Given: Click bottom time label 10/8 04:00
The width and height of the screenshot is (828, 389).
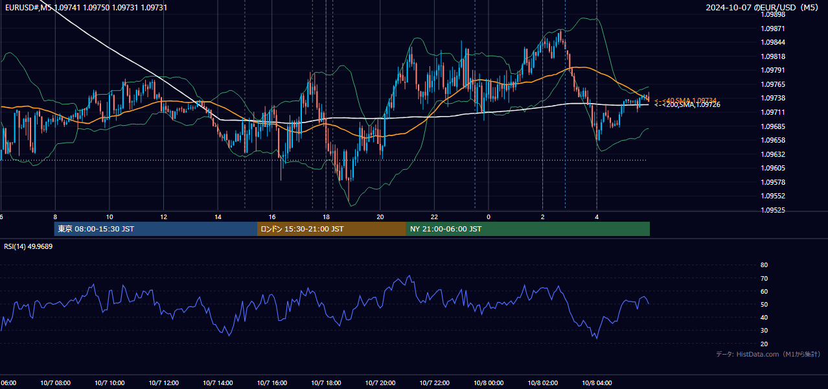Looking at the screenshot, I should click(x=597, y=383).
